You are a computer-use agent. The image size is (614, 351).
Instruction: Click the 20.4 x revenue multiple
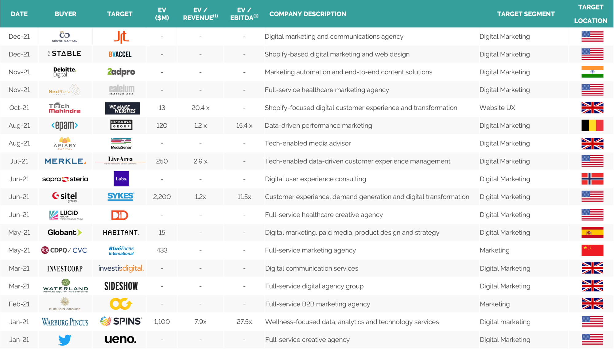(x=200, y=108)
